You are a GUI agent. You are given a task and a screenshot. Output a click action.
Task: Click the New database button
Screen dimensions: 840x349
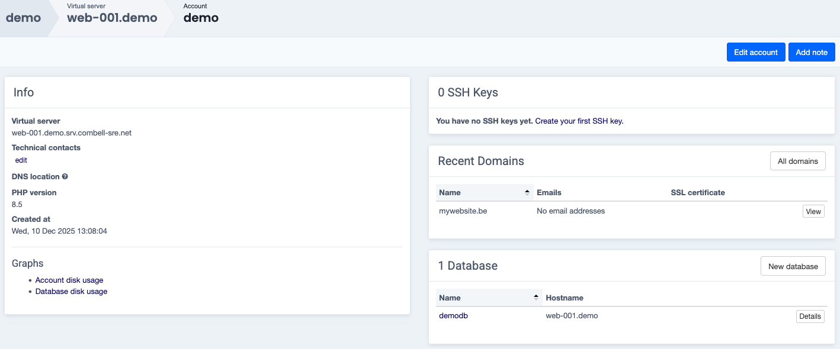point(793,266)
